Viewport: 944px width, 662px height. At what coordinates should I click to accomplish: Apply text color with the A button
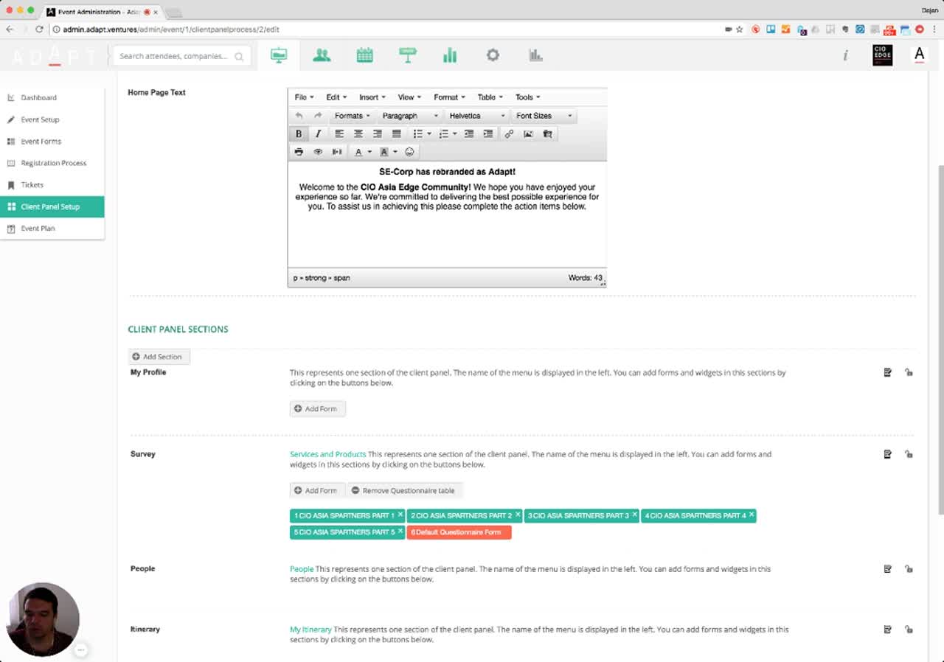coord(358,151)
